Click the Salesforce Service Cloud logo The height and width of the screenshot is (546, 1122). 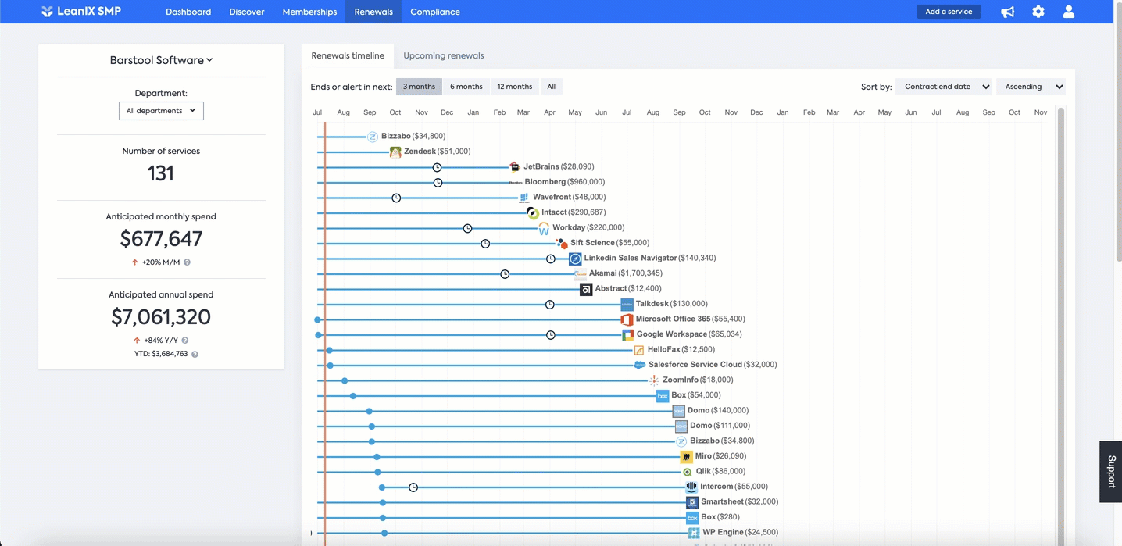pos(640,365)
